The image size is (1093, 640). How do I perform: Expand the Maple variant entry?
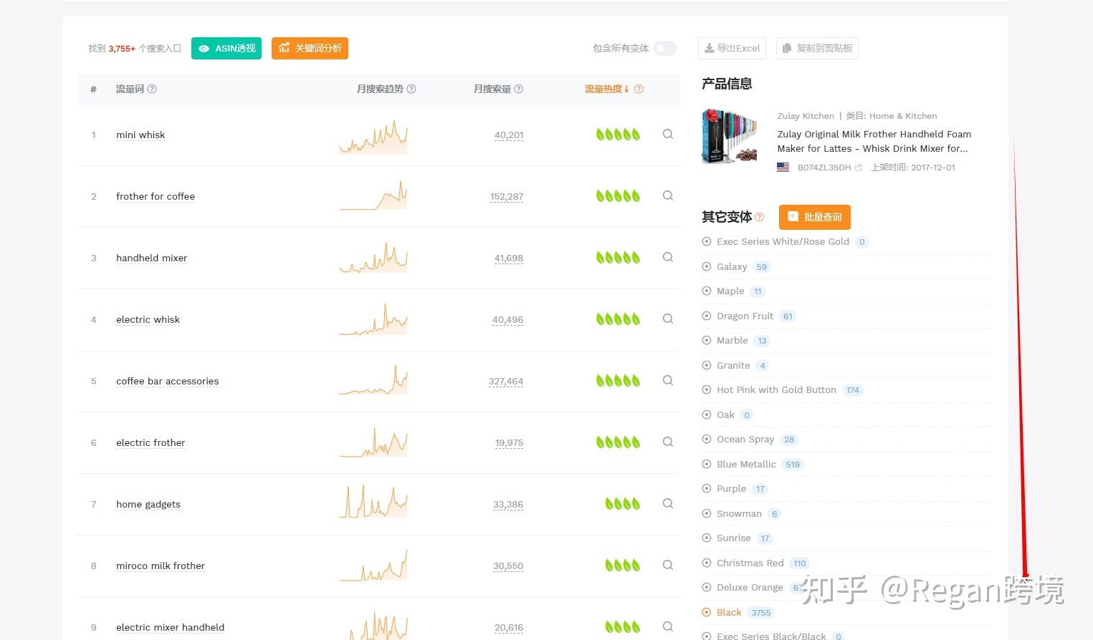pyautogui.click(x=706, y=291)
